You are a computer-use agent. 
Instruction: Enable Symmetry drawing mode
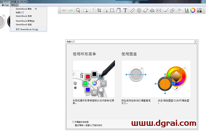tap(159, 10)
